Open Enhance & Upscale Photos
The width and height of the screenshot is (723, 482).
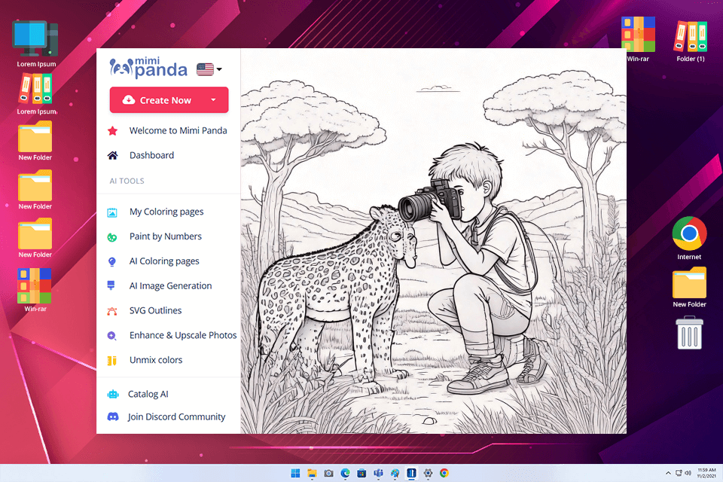pos(182,335)
